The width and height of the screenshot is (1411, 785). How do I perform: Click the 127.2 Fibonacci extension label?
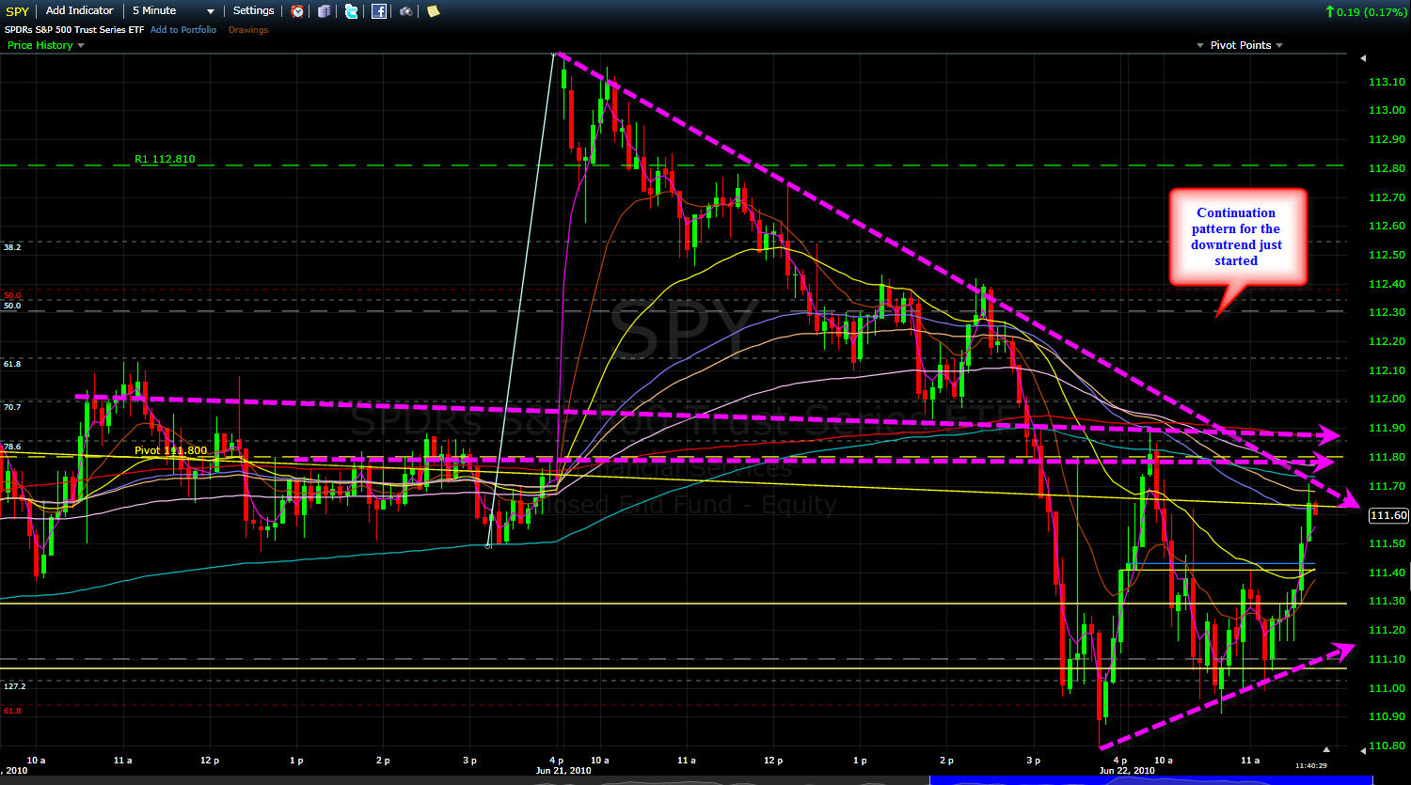pos(14,686)
